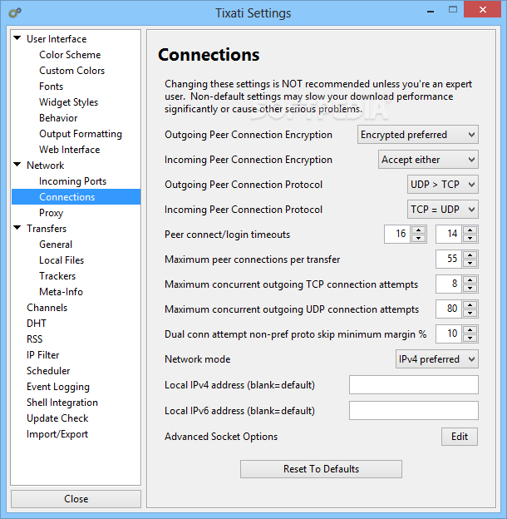Decrease dual conn skip minimum margin %
The height and width of the screenshot is (519, 507).
(470, 339)
